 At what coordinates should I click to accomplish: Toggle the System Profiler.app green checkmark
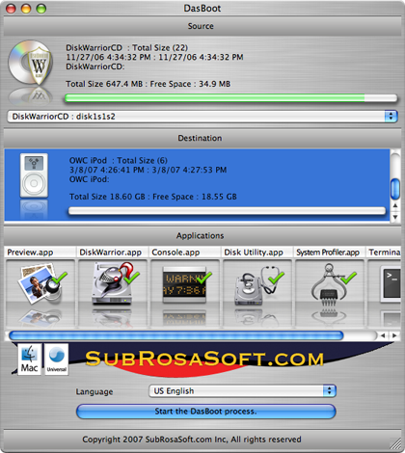click(349, 278)
